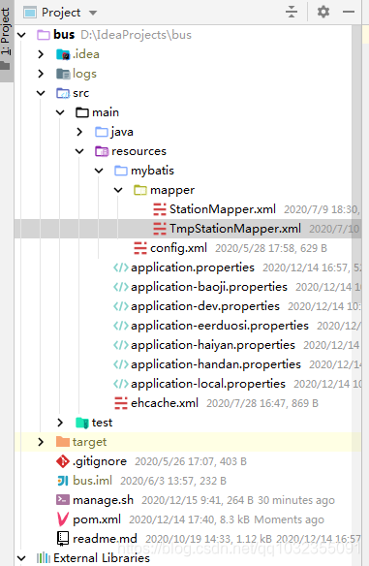The height and width of the screenshot is (566, 369).
Task: Select application.properties file
Action: click(193, 267)
